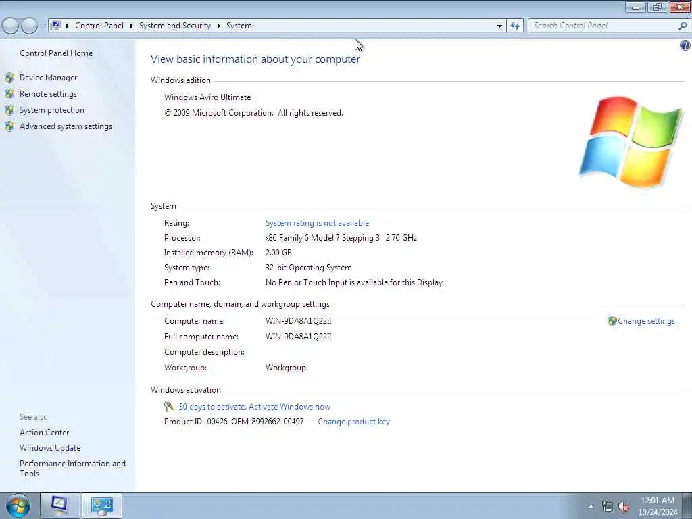Image resolution: width=692 pixels, height=519 pixels.
Task: Click the Workgroup value text
Action: pos(286,368)
